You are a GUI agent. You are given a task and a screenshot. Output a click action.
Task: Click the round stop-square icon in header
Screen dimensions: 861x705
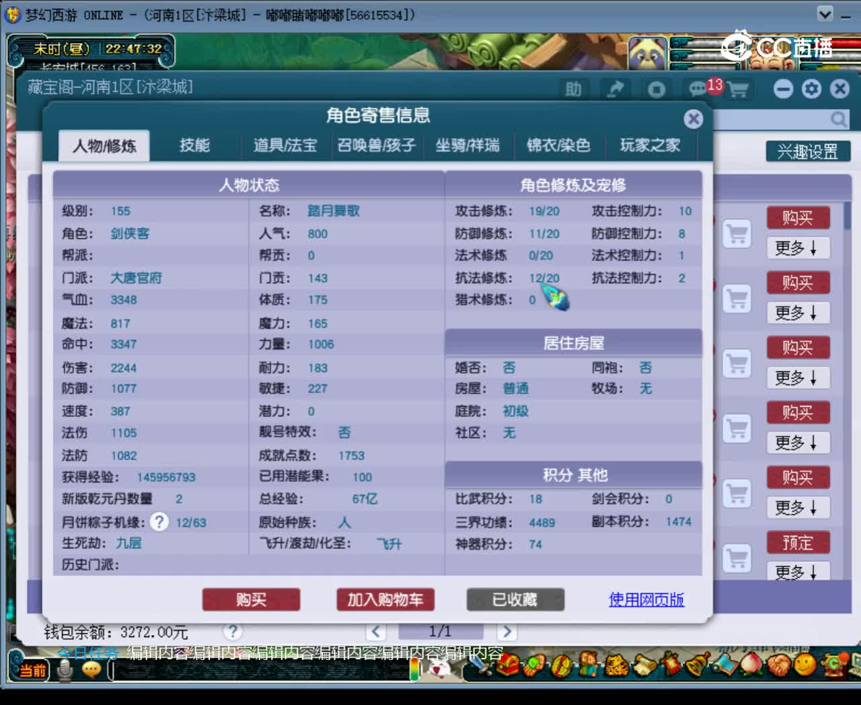click(657, 89)
